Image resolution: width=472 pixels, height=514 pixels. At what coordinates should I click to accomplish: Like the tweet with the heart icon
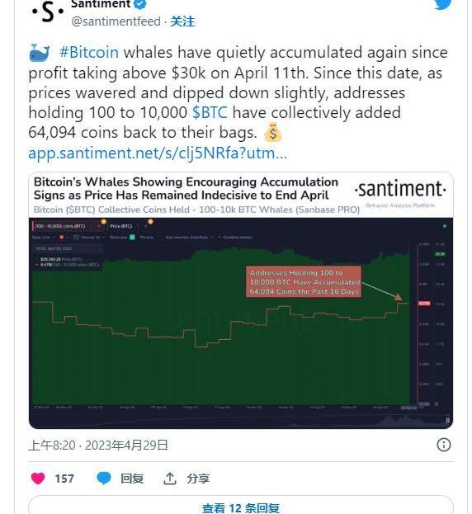pyautogui.click(x=38, y=479)
